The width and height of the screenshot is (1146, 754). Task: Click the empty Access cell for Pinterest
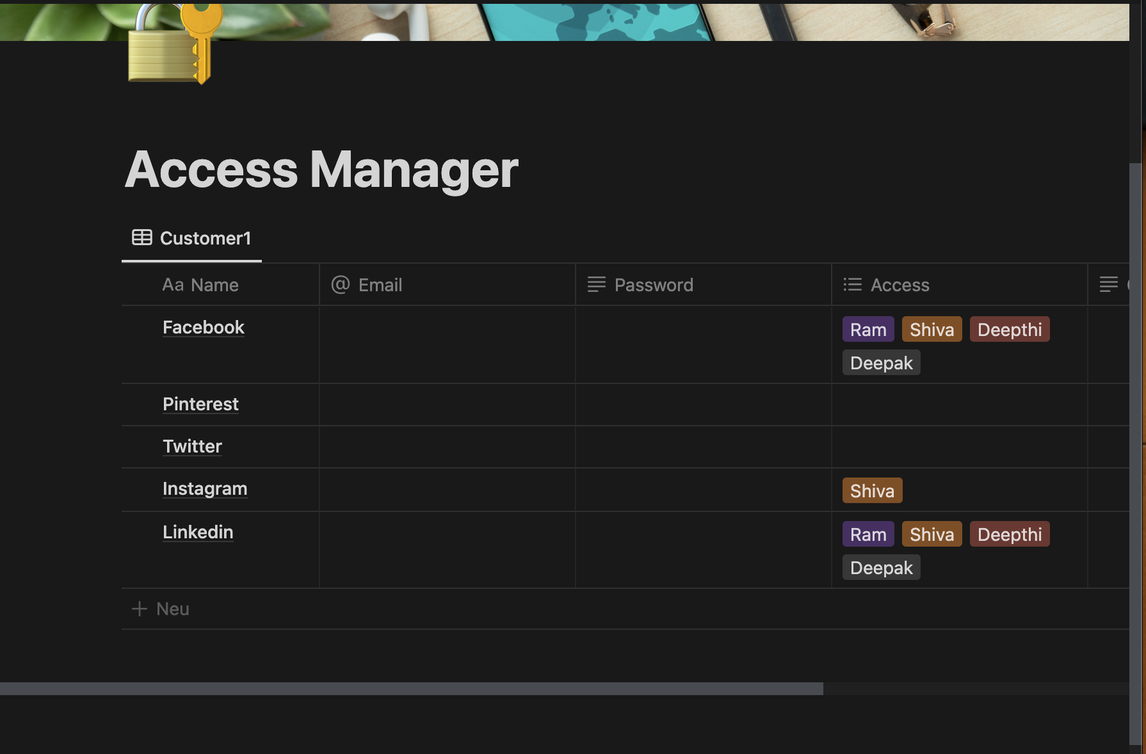pos(960,405)
